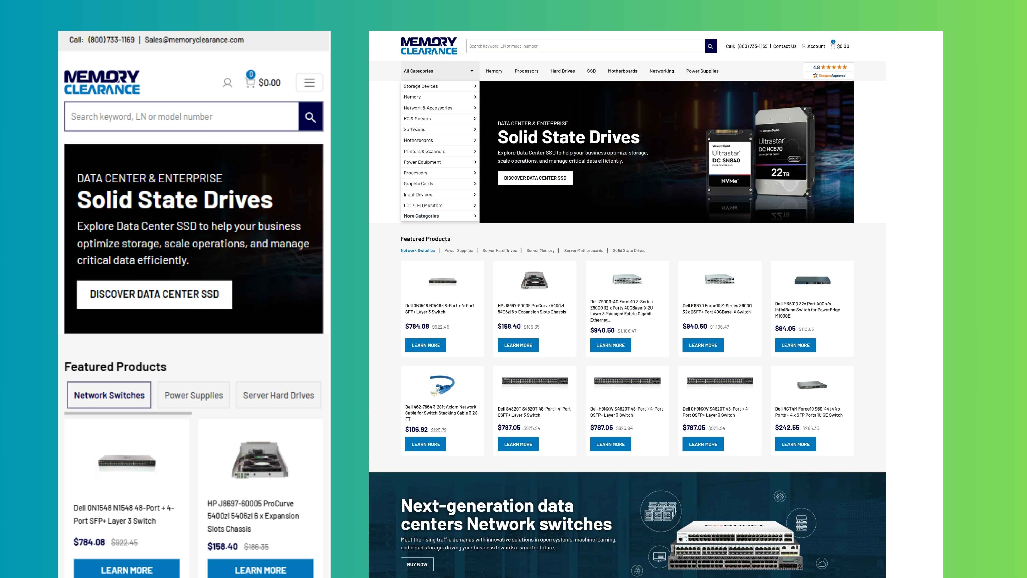Image resolution: width=1027 pixels, height=578 pixels.
Task: Expand Storage Devices category
Action: [440, 86]
